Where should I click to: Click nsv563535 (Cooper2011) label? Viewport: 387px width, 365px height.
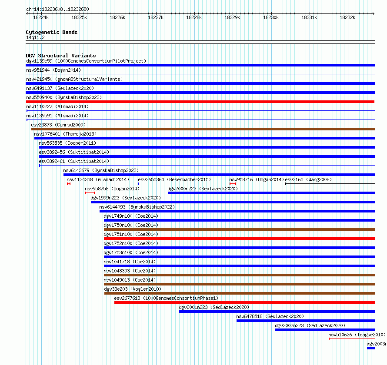coord(67,143)
